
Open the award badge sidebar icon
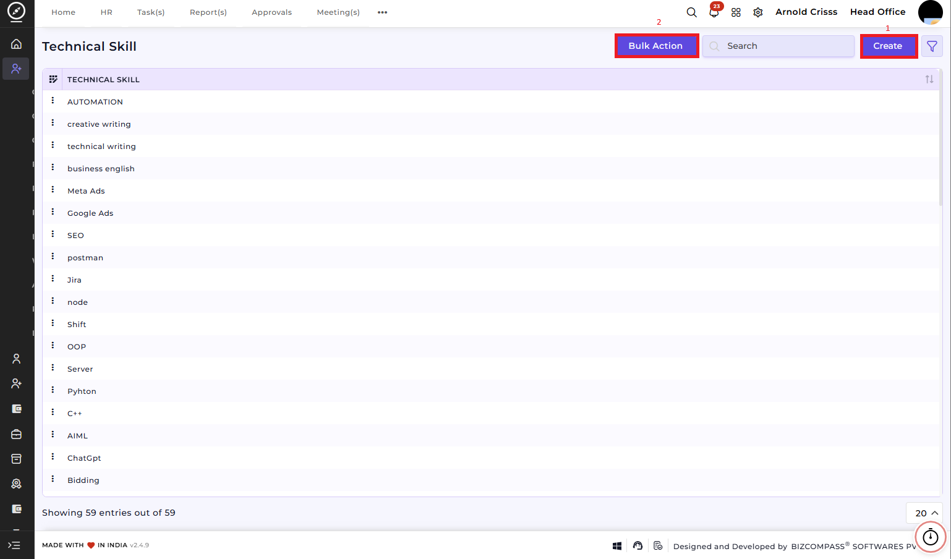[x=17, y=484]
